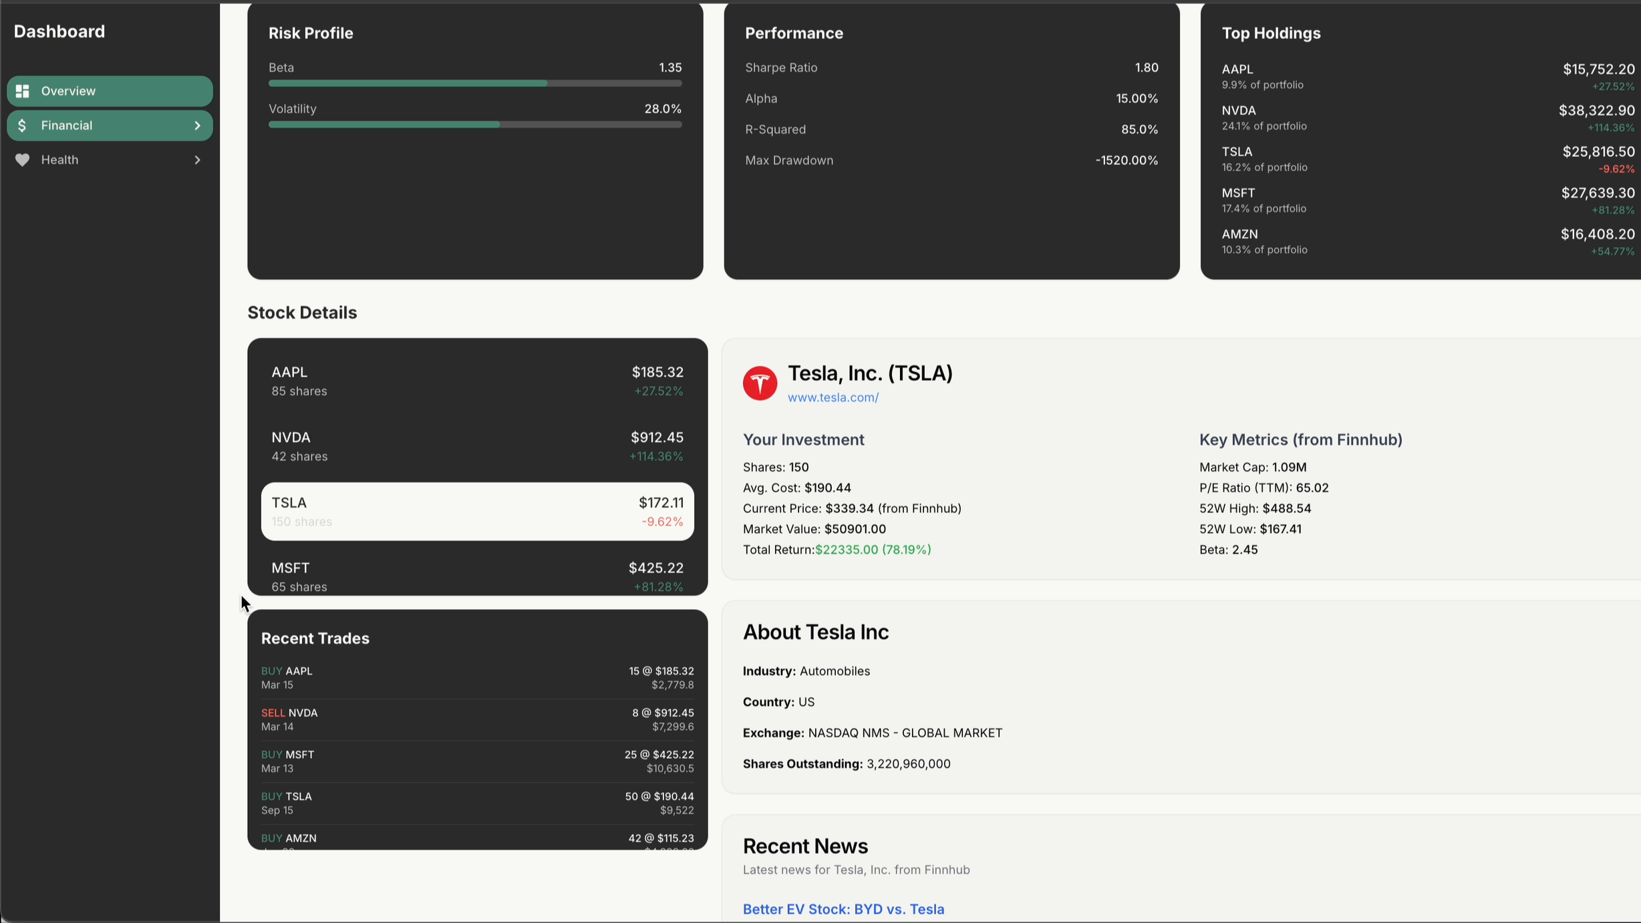
Task: Select AAPL in Stock Details list
Action: [x=476, y=381]
